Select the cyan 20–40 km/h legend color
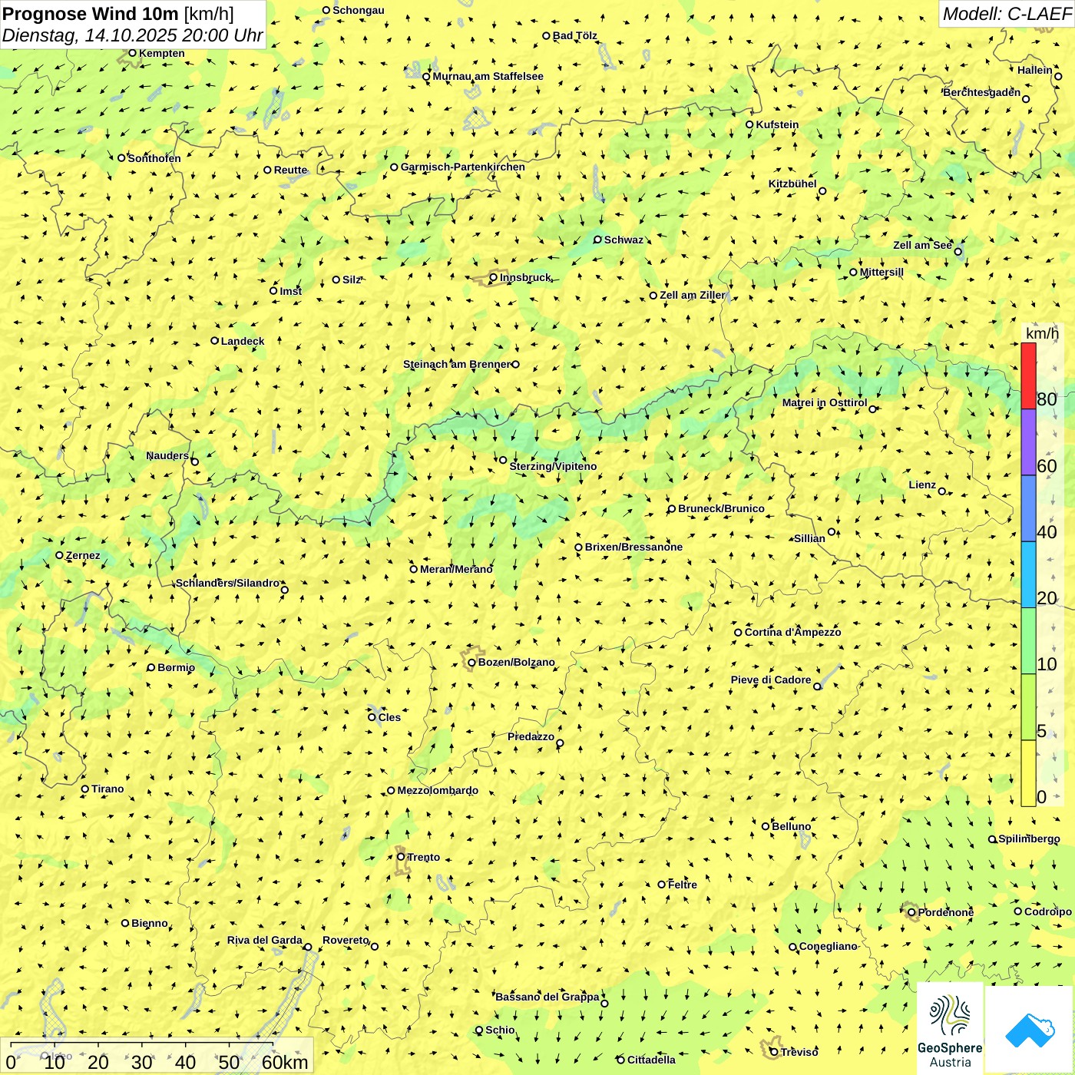1075x1075 pixels. (x=1028, y=574)
